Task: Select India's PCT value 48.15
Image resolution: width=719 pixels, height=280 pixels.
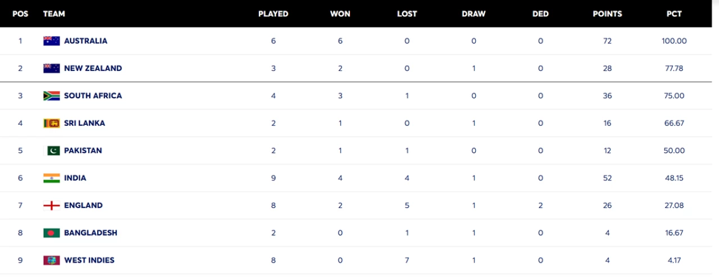Action: [x=674, y=178]
